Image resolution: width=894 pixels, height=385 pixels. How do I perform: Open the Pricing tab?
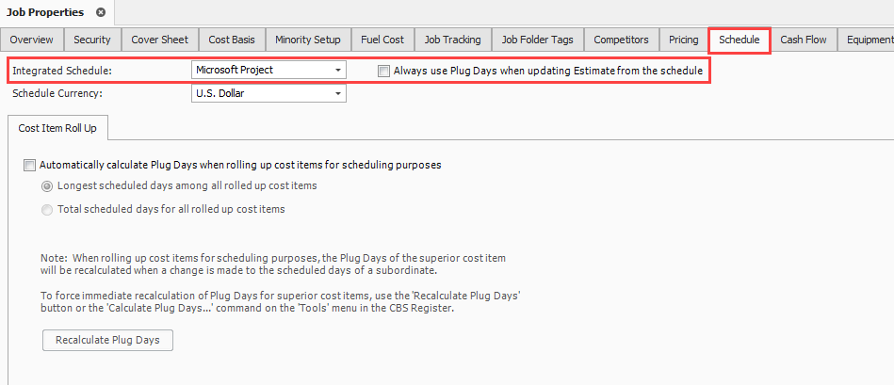tap(684, 40)
